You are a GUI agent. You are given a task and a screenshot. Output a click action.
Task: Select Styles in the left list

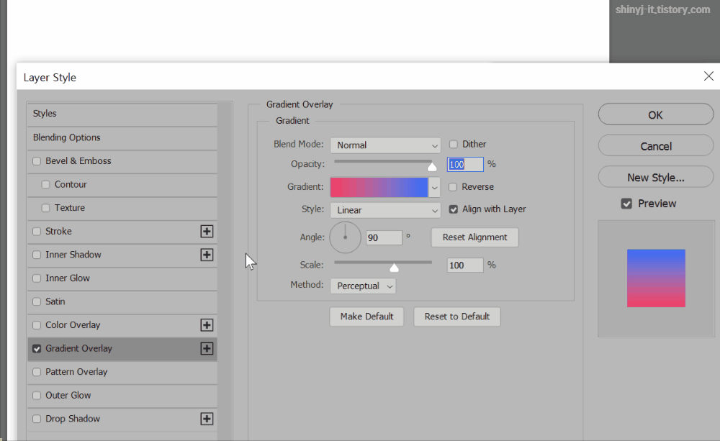122,114
